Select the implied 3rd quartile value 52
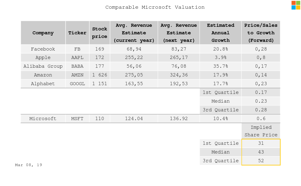The width and height of the screenshot is (301, 186). click(x=261, y=161)
